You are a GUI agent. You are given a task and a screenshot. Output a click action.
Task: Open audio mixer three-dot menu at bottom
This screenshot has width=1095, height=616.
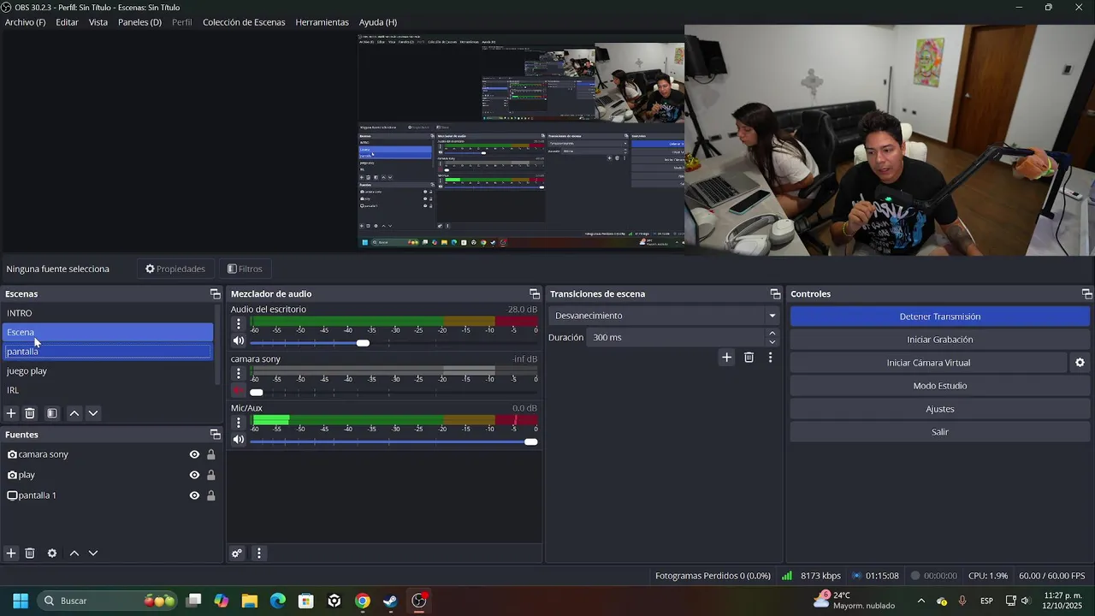pos(259,554)
